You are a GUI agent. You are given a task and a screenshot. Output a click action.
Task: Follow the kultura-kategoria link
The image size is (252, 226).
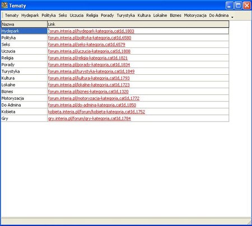click(x=89, y=78)
